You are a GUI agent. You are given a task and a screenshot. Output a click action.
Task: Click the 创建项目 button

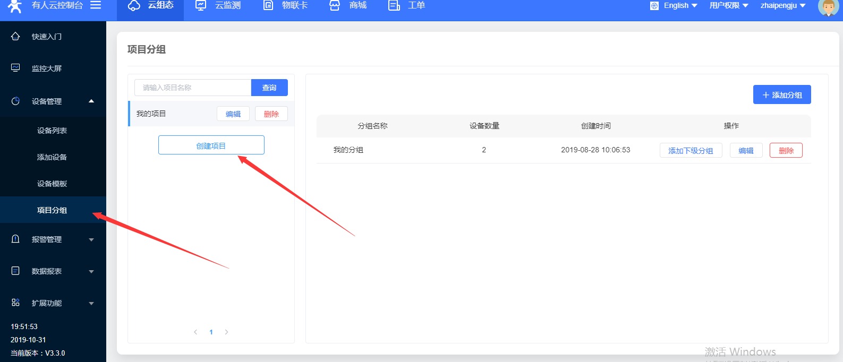point(211,145)
